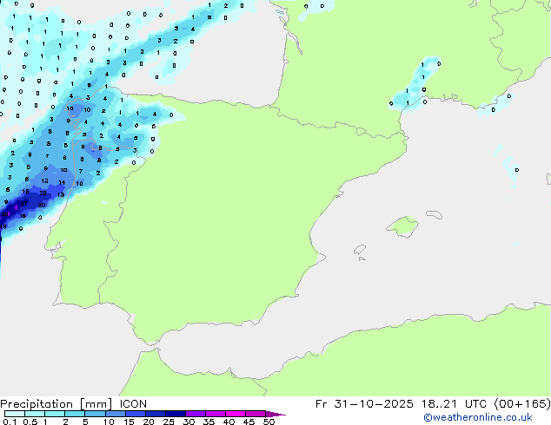Click the '35' legend scale label

[209, 422]
